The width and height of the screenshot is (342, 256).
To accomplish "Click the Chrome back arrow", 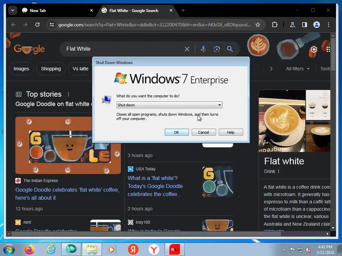I will pos(13,25).
